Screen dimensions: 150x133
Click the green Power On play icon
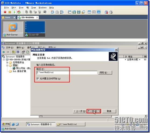click(x=15, y=12)
